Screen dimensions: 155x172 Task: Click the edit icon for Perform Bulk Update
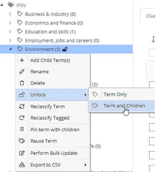[22, 153]
